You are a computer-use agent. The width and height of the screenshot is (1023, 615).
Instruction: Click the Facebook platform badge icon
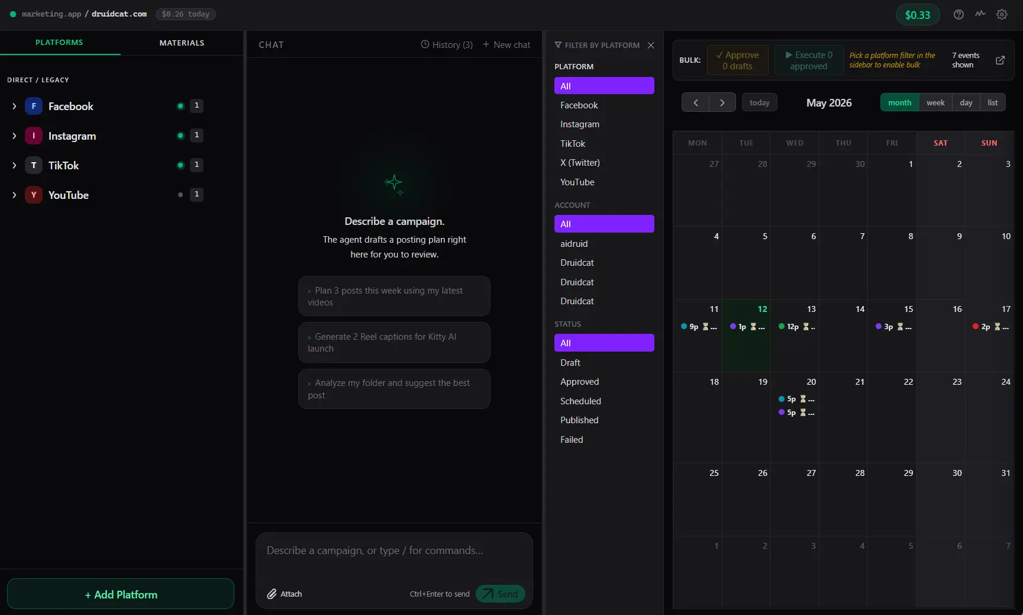pyautogui.click(x=34, y=106)
